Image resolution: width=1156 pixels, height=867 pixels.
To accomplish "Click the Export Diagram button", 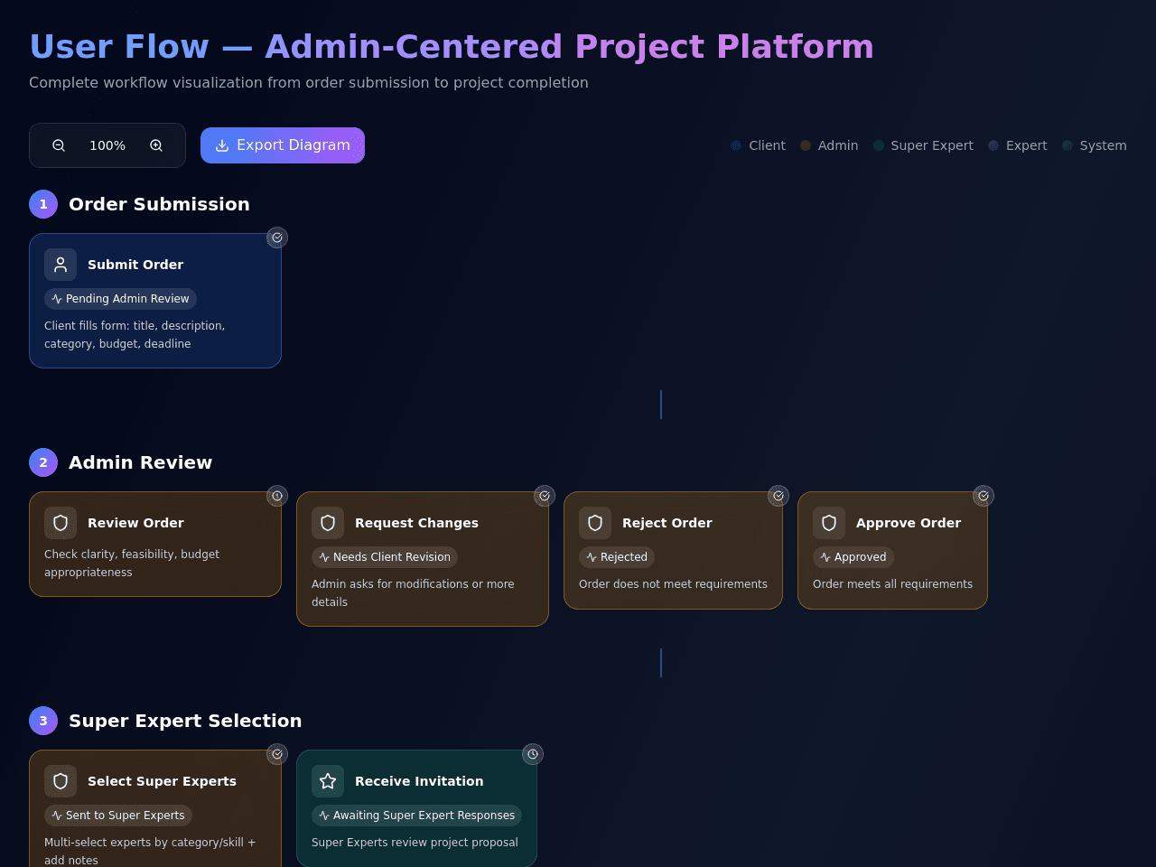I will [x=283, y=145].
